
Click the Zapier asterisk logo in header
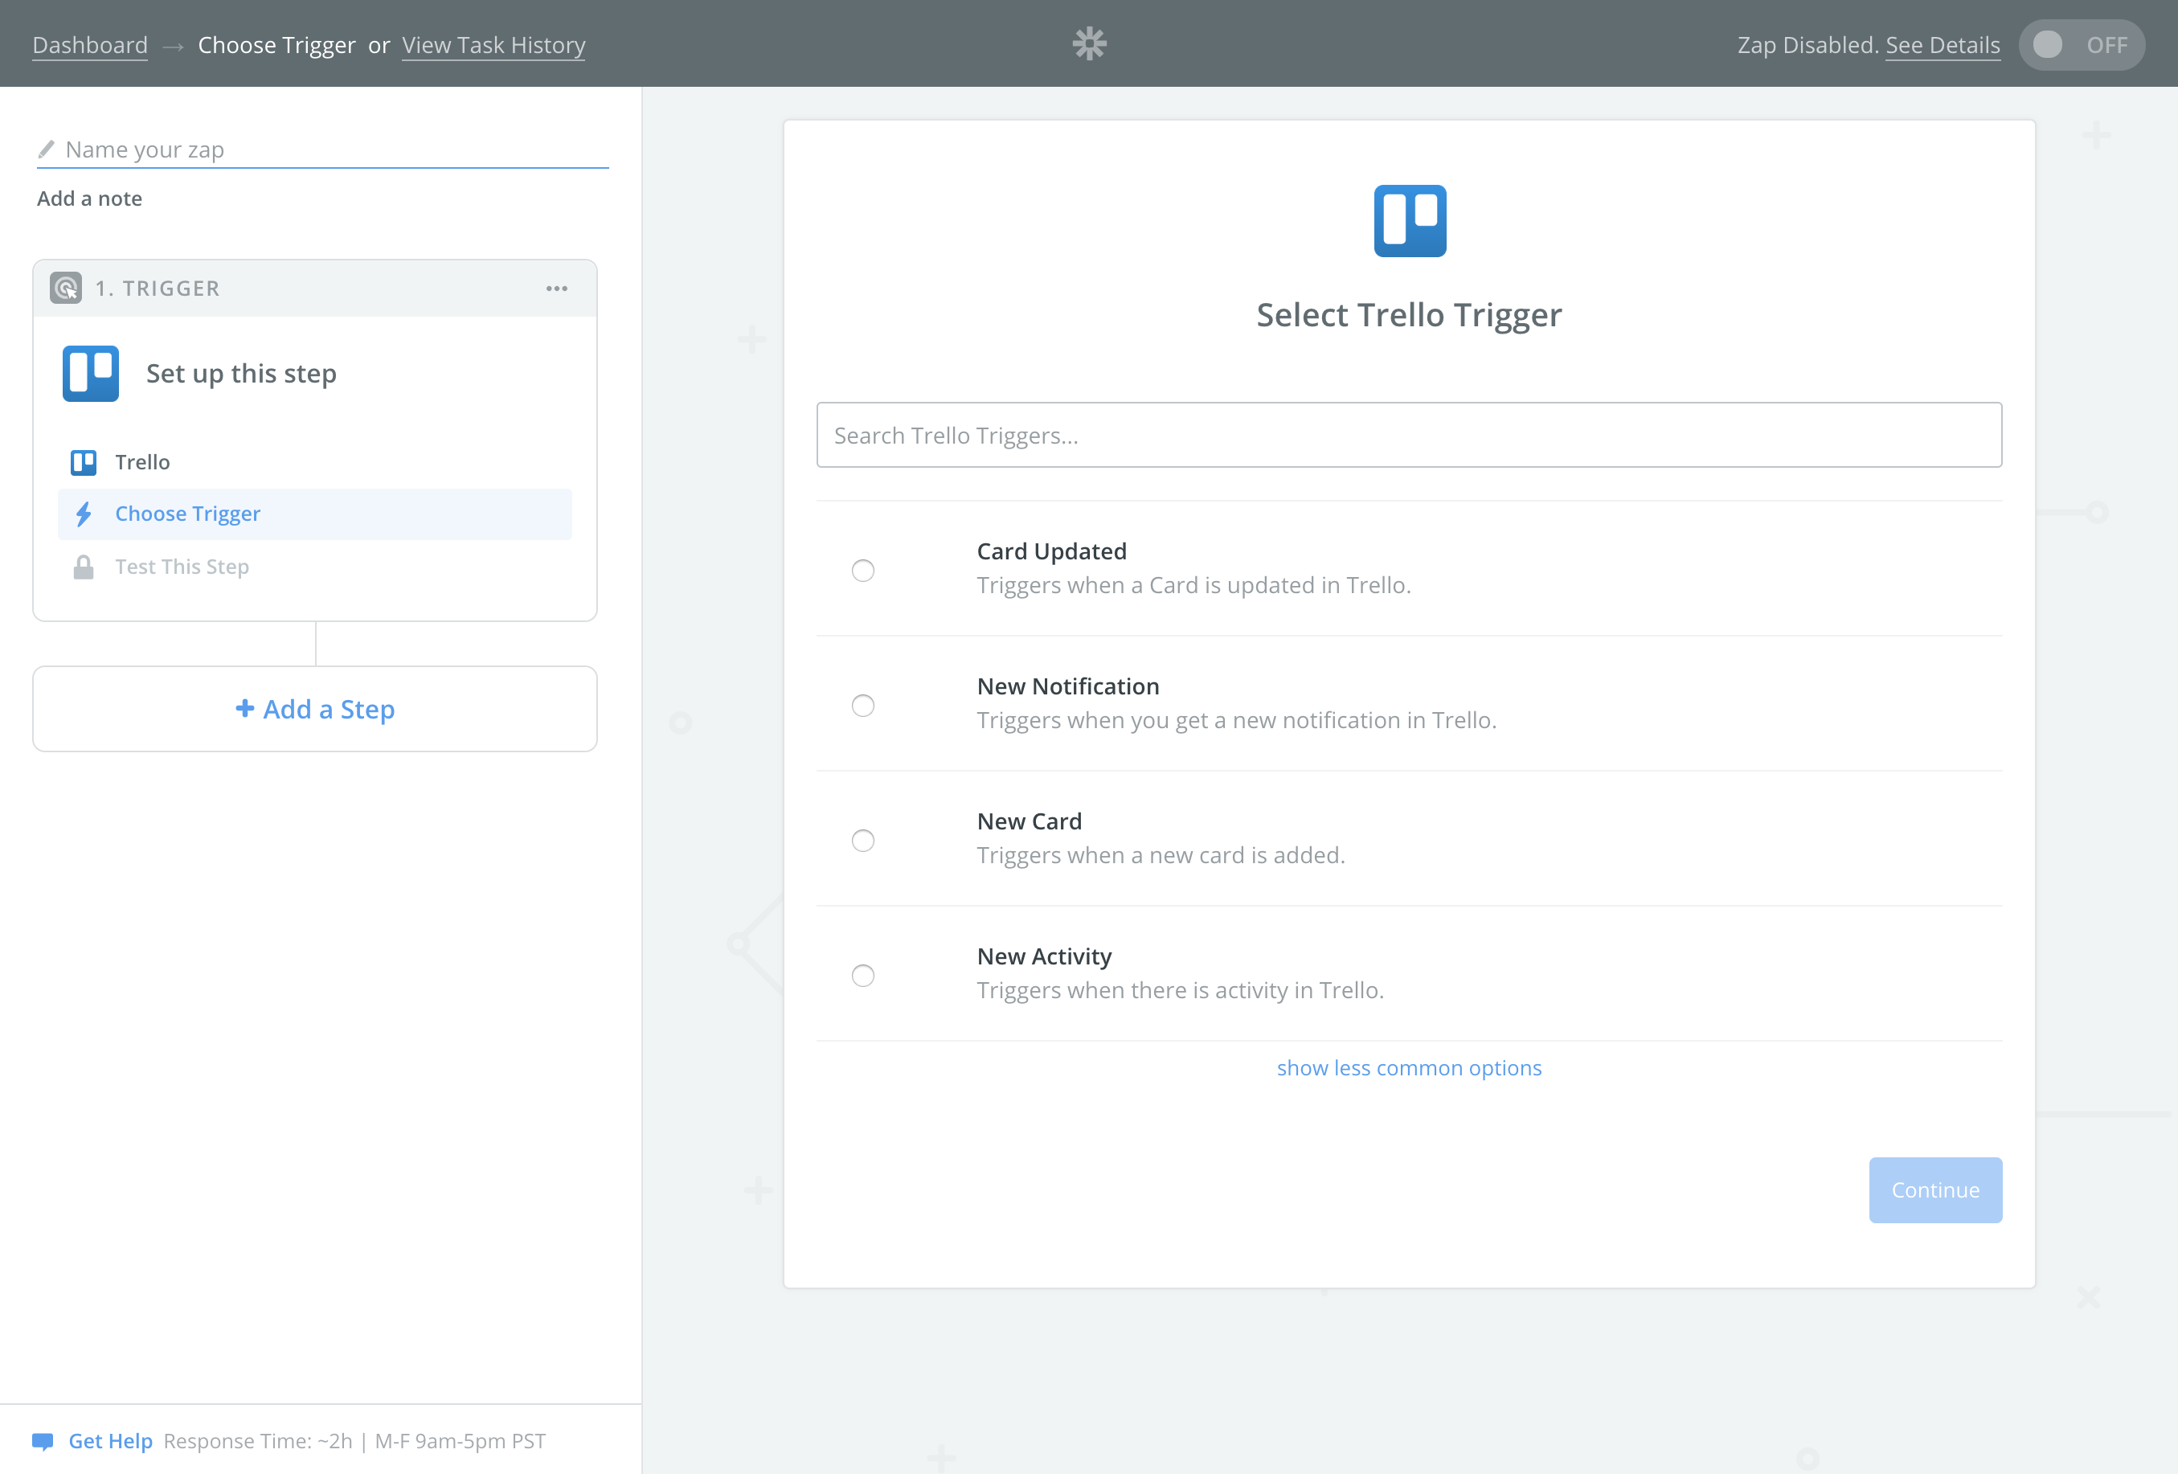(1089, 44)
